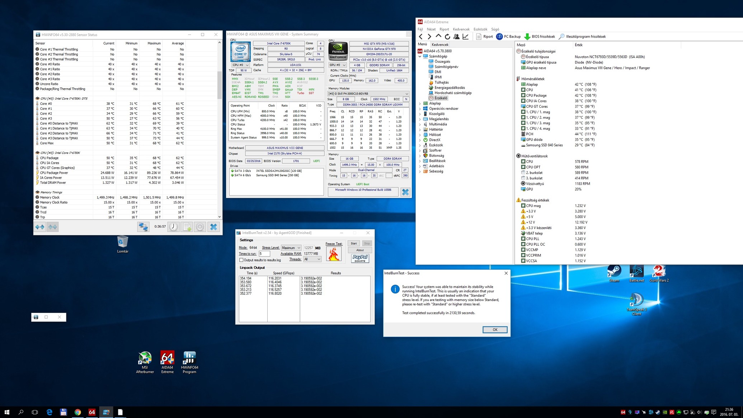Open the AIDA64 graph icon
Screen dimensions: 743x418
point(465,37)
